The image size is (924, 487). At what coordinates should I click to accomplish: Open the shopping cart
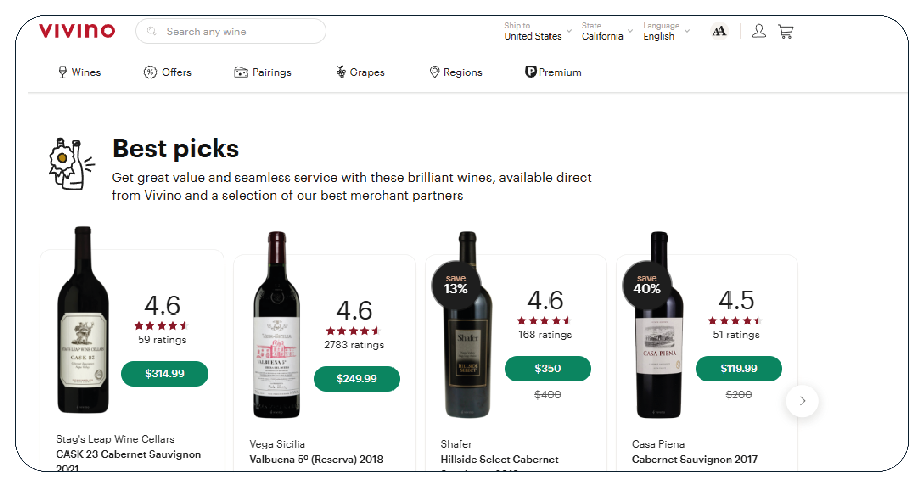[x=785, y=31]
